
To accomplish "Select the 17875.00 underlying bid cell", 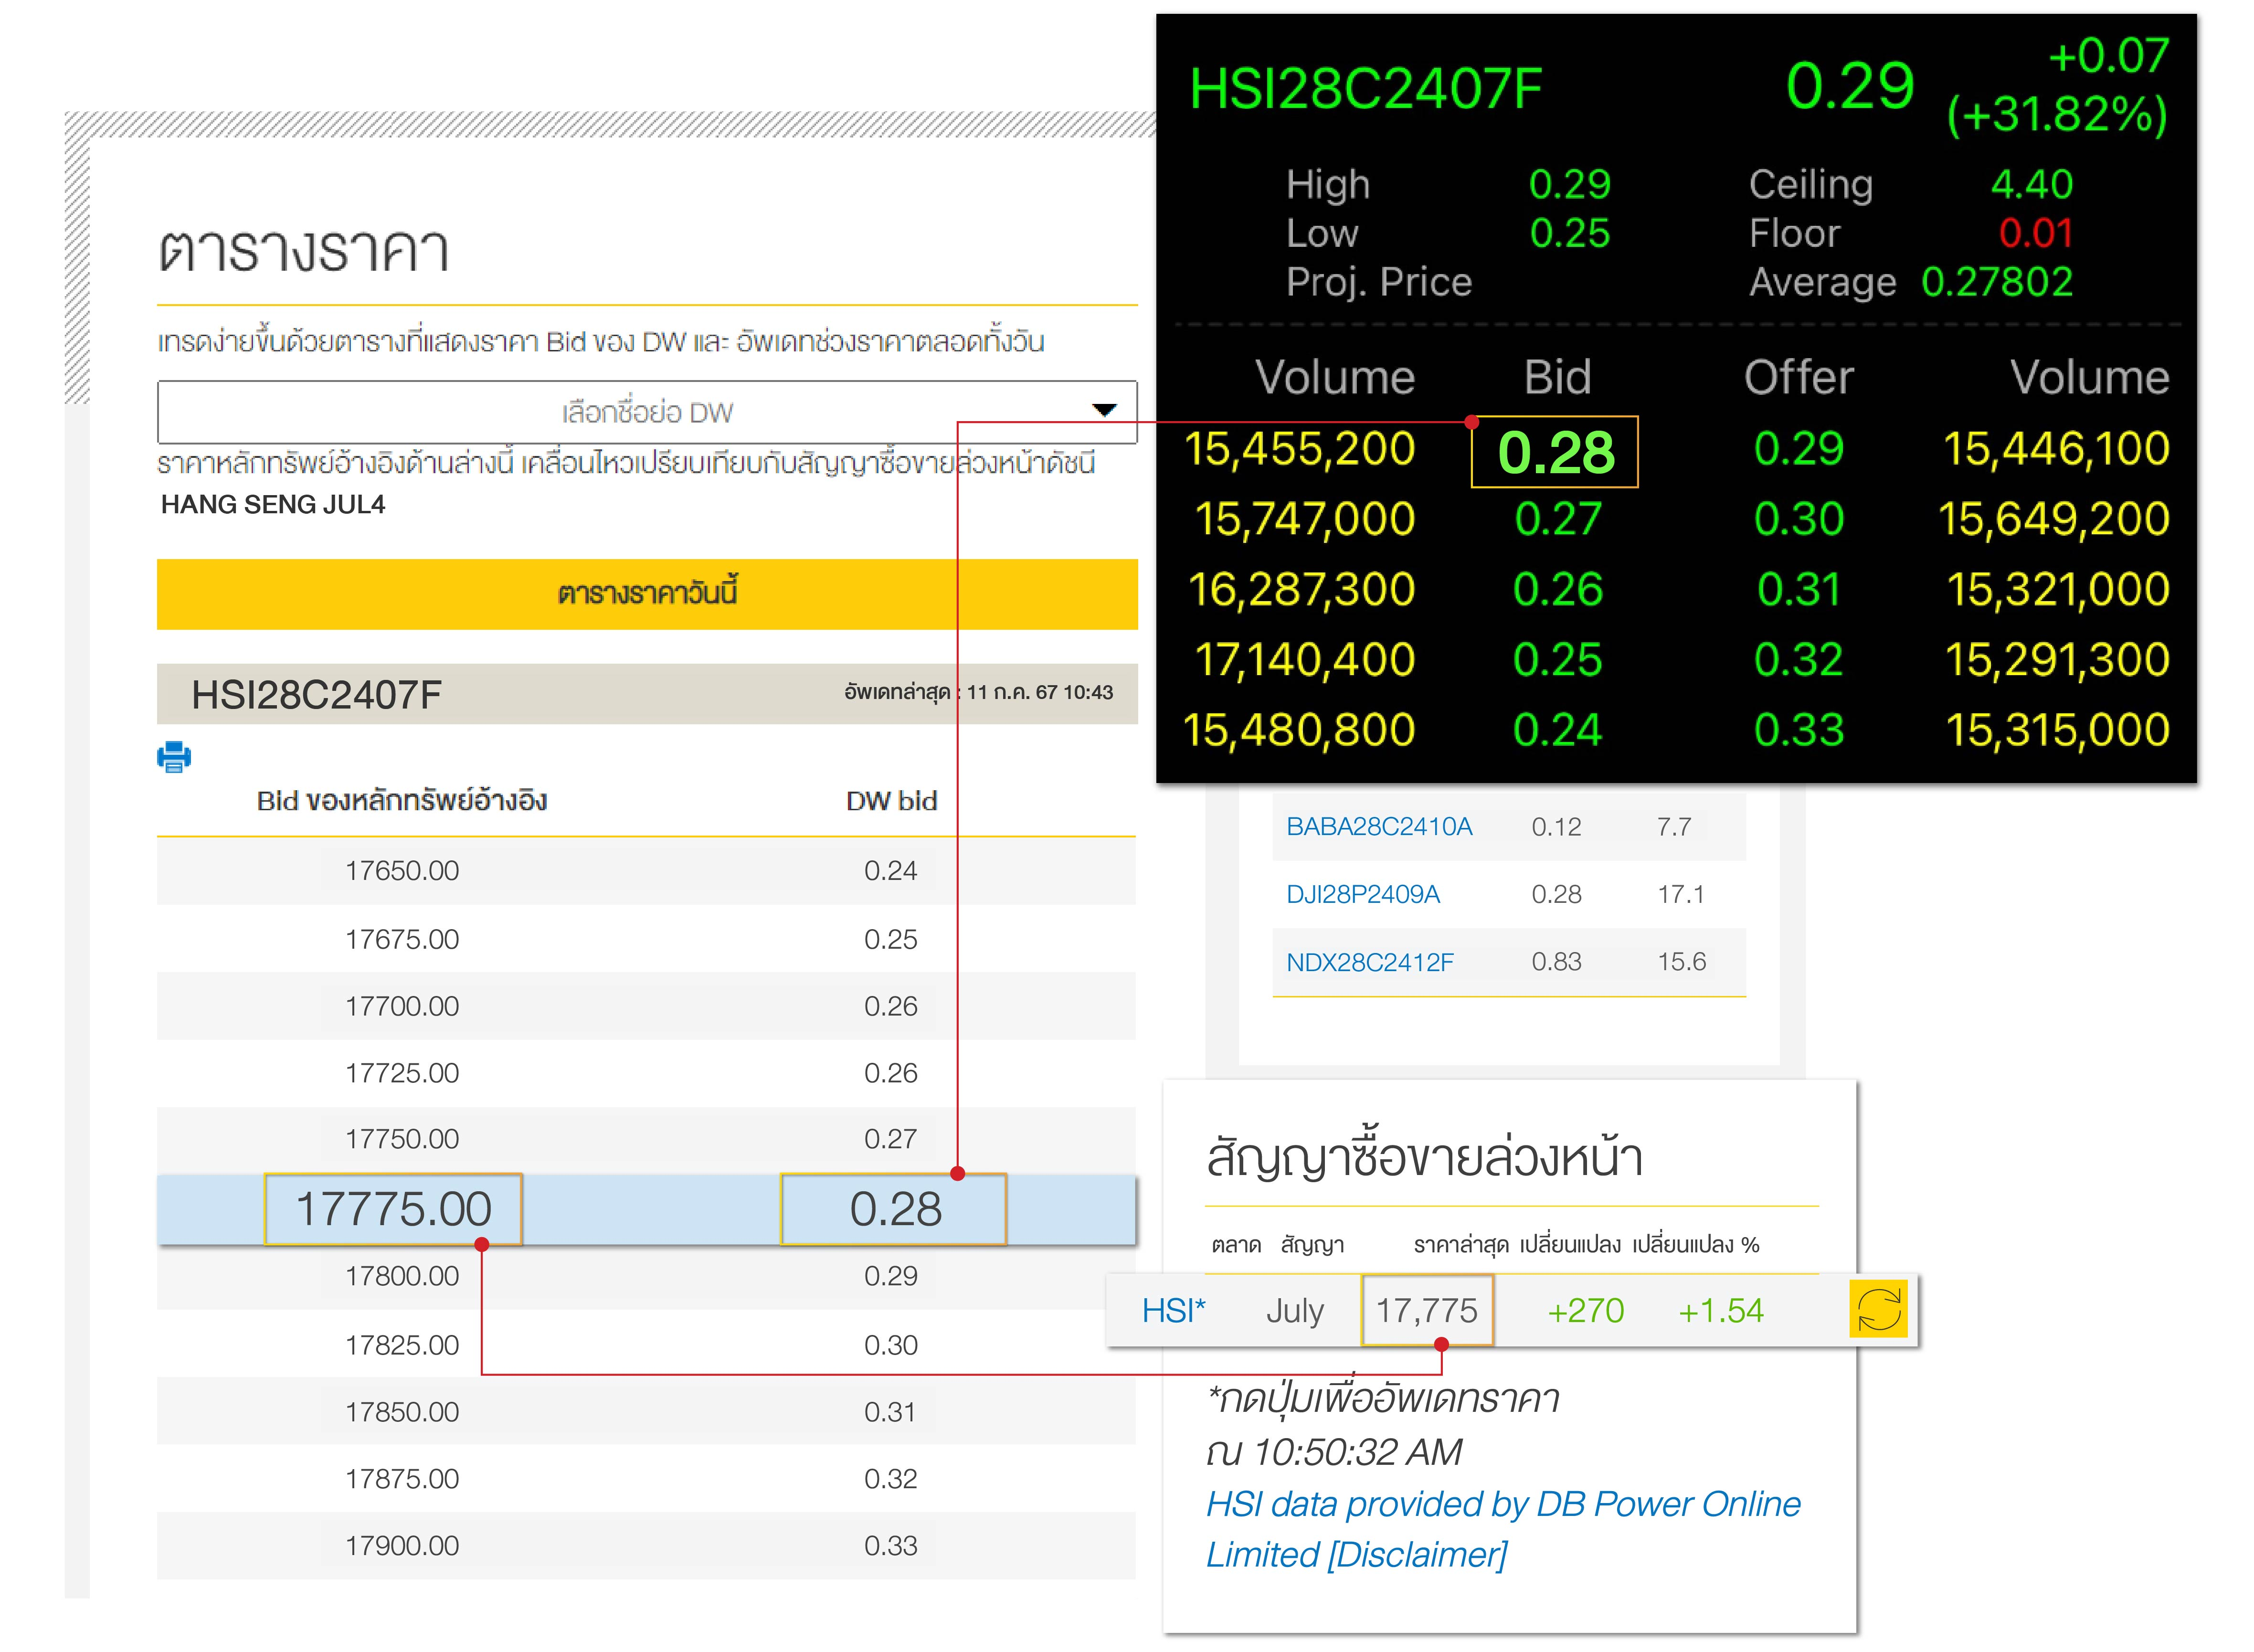I will point(402,1479).
